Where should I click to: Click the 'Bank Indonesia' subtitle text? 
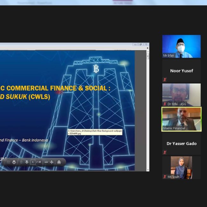click(x=35, y=140)
